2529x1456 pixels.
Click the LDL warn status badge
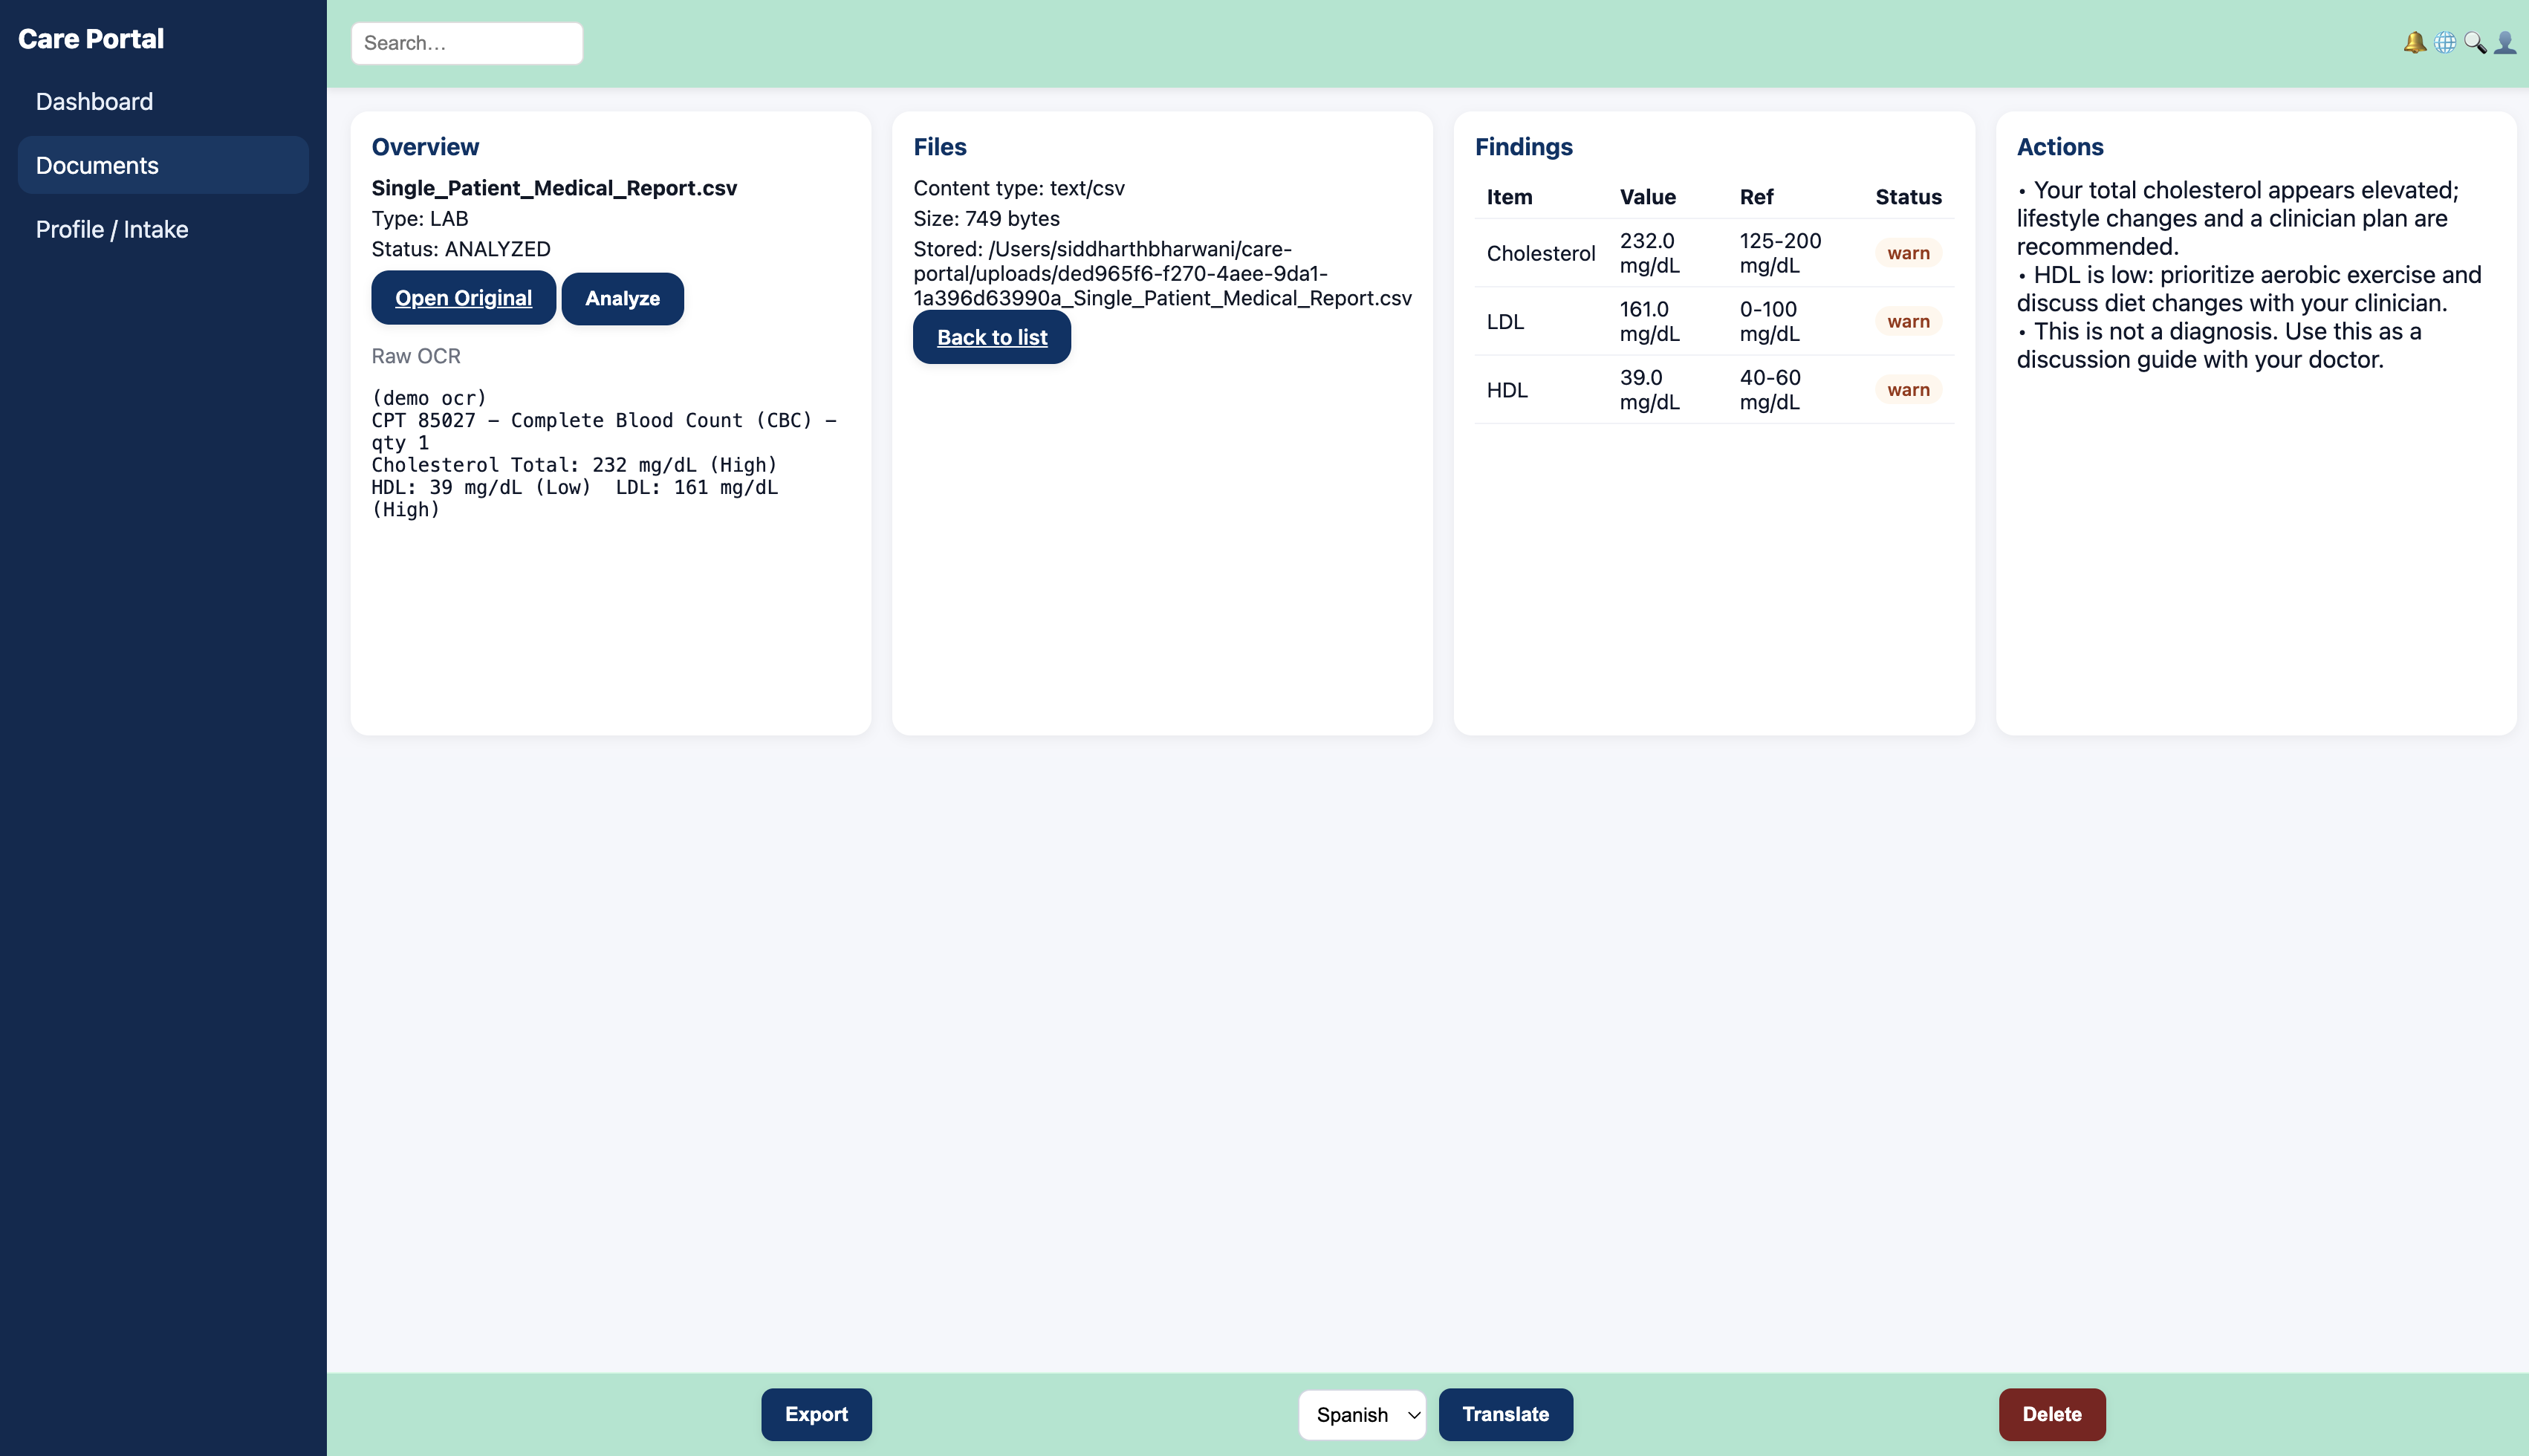point(1907,321)
